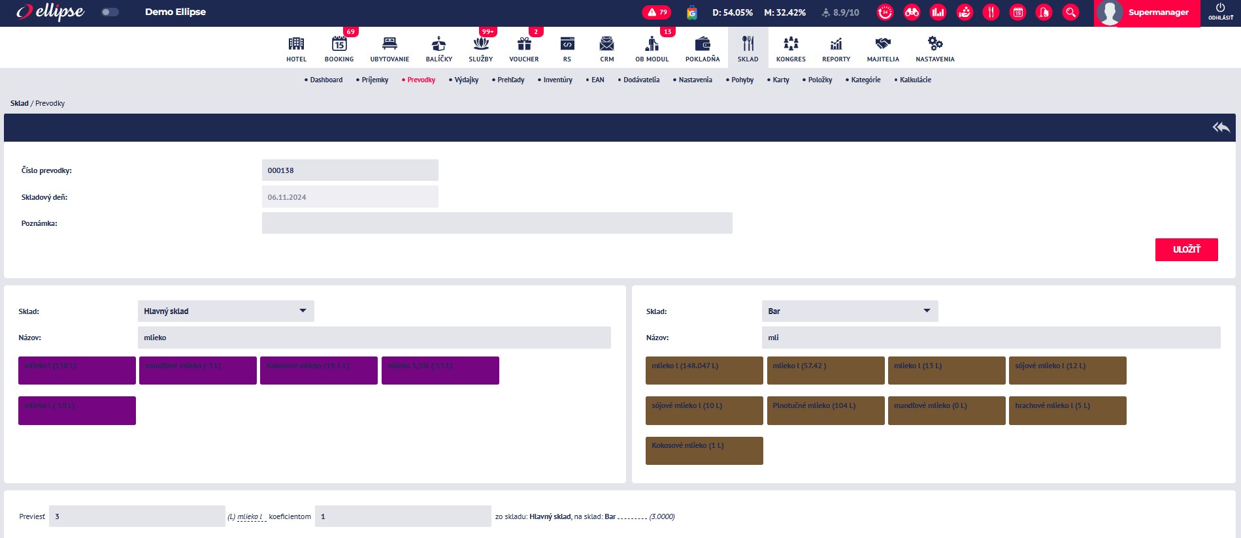Expand the Bar destination warehouse dropdown
The height and width of the screenshot is (538, 1241).
(850, 311)
